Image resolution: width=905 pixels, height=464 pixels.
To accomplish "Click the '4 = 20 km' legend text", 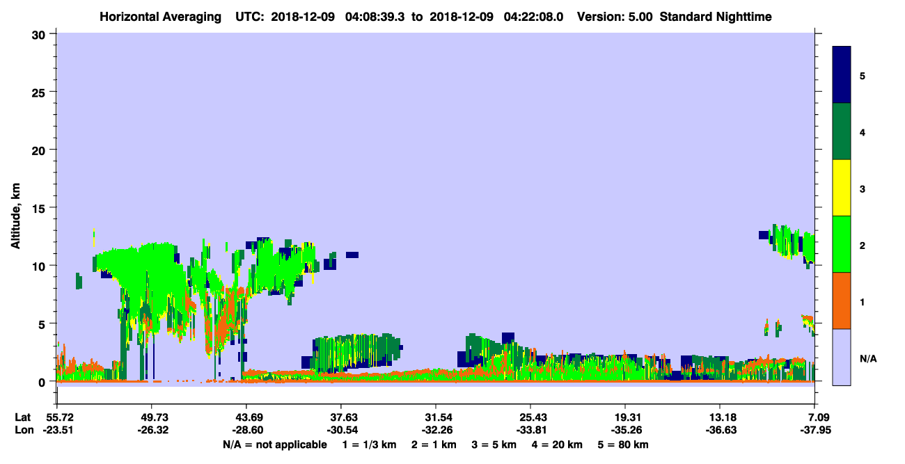I will (558, 445).
